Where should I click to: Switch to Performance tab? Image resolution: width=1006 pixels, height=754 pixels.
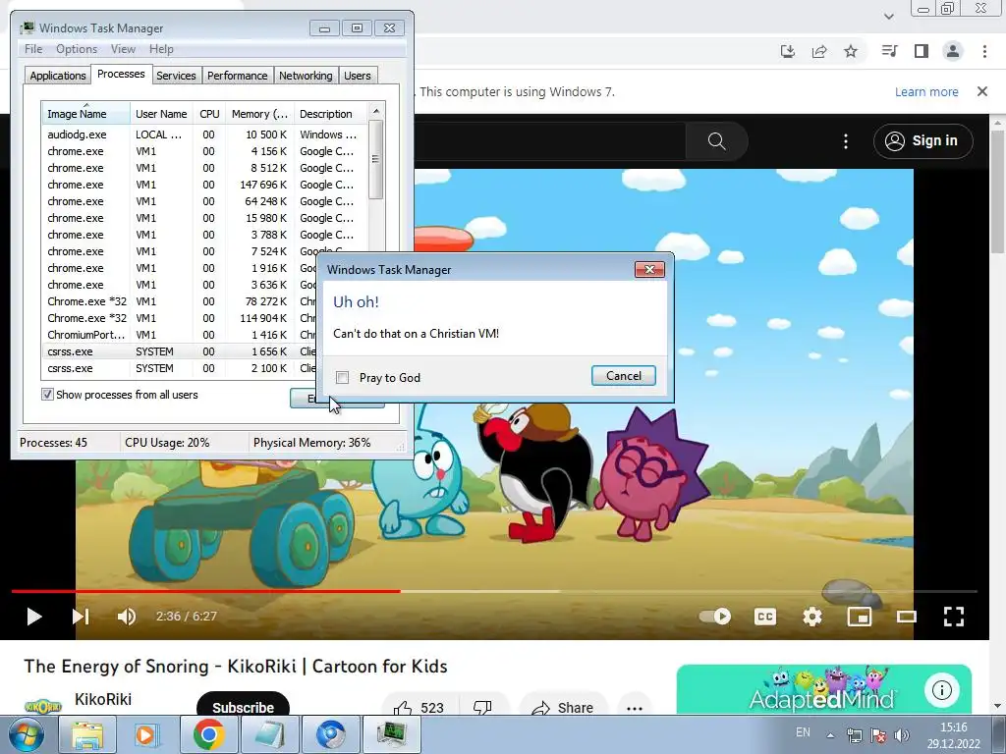[x=237, y=76]
